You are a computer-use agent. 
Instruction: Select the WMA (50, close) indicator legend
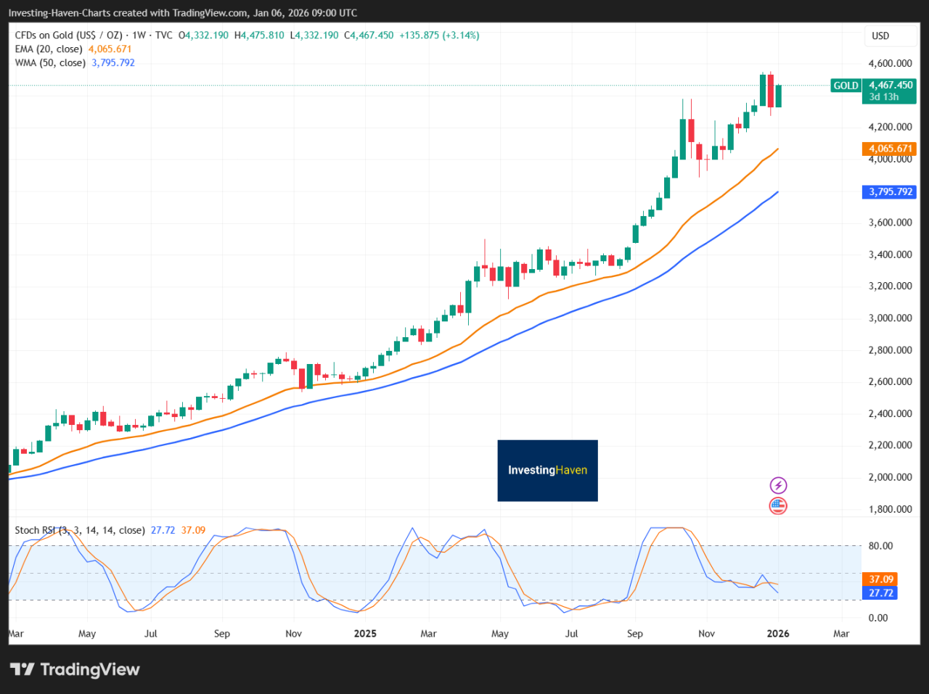(x=50, y=63)
